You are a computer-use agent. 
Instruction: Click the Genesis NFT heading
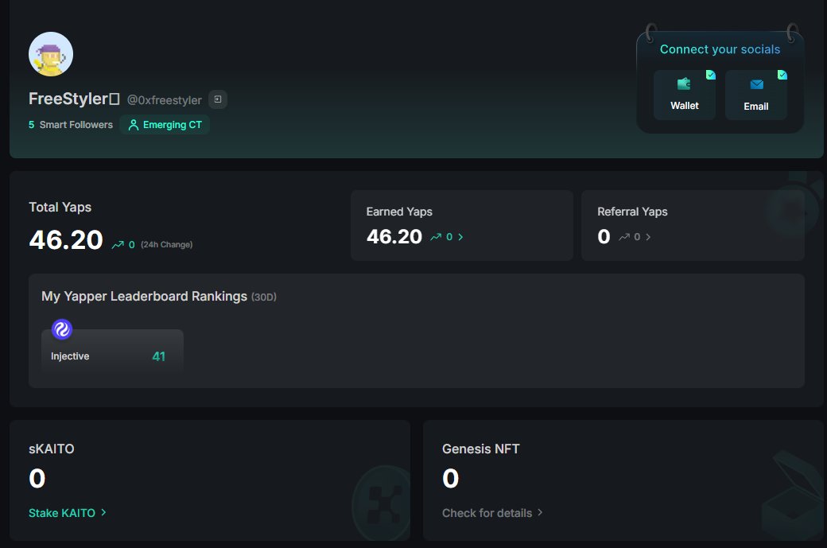[x=481, y=449]
